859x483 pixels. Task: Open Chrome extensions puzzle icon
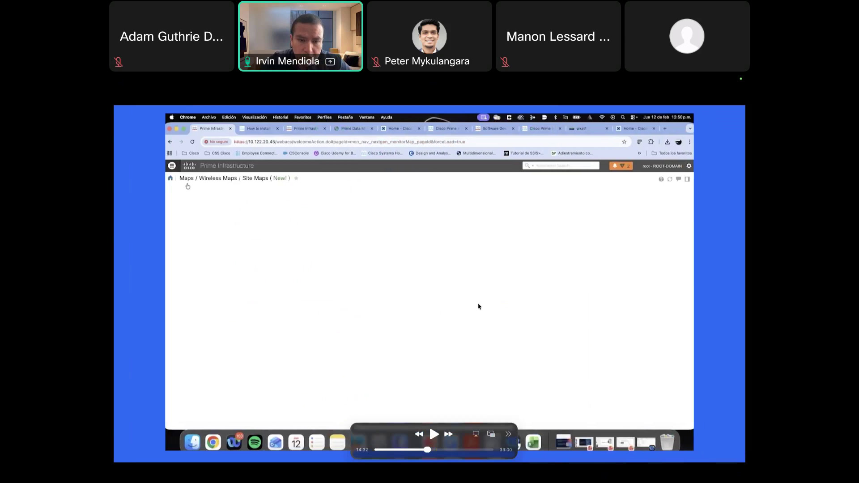651,142
